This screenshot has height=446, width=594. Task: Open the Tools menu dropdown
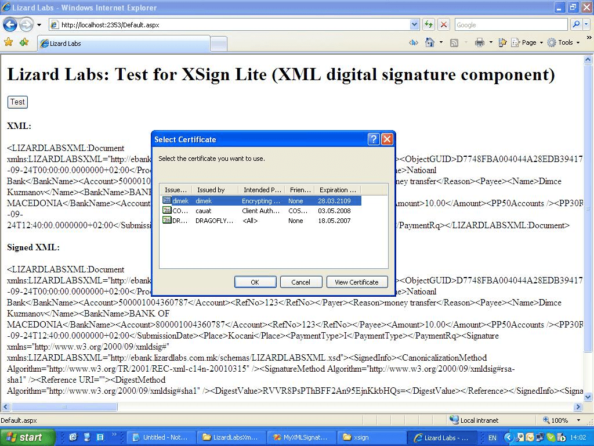pos(565,42)
